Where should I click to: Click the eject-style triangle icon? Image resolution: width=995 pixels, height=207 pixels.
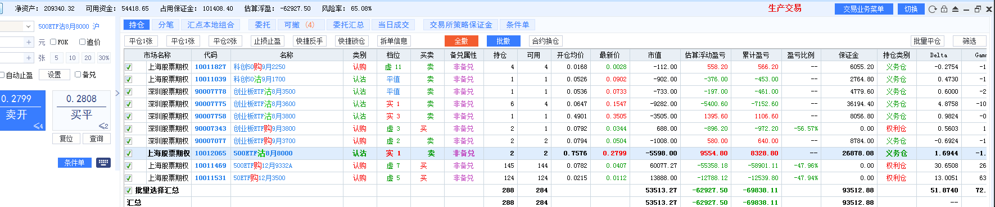[x=955, y=9]
